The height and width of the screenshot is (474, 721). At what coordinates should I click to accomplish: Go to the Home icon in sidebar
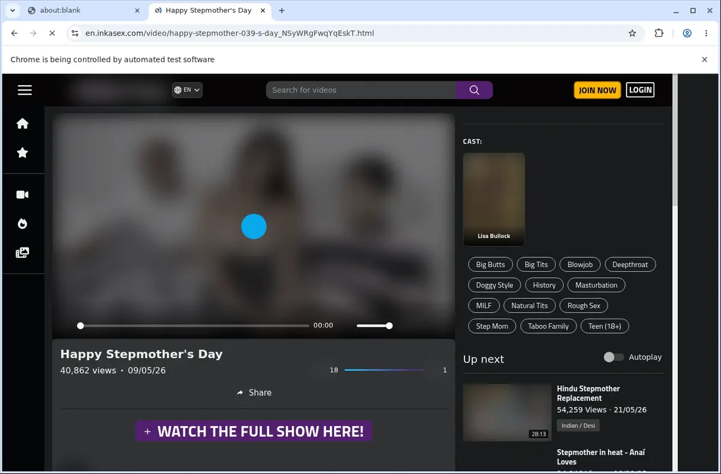pos(22,124)
